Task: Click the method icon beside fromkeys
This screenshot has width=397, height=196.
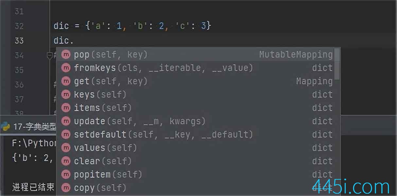Action: point(66,68)
